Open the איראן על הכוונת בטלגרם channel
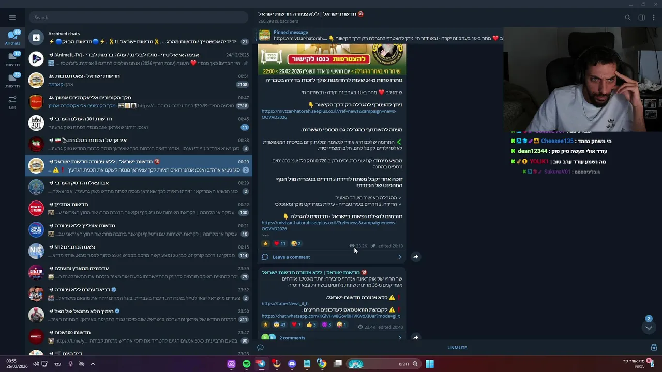The height and width of the screenshot is (372, 662). [x=139, y=144]
